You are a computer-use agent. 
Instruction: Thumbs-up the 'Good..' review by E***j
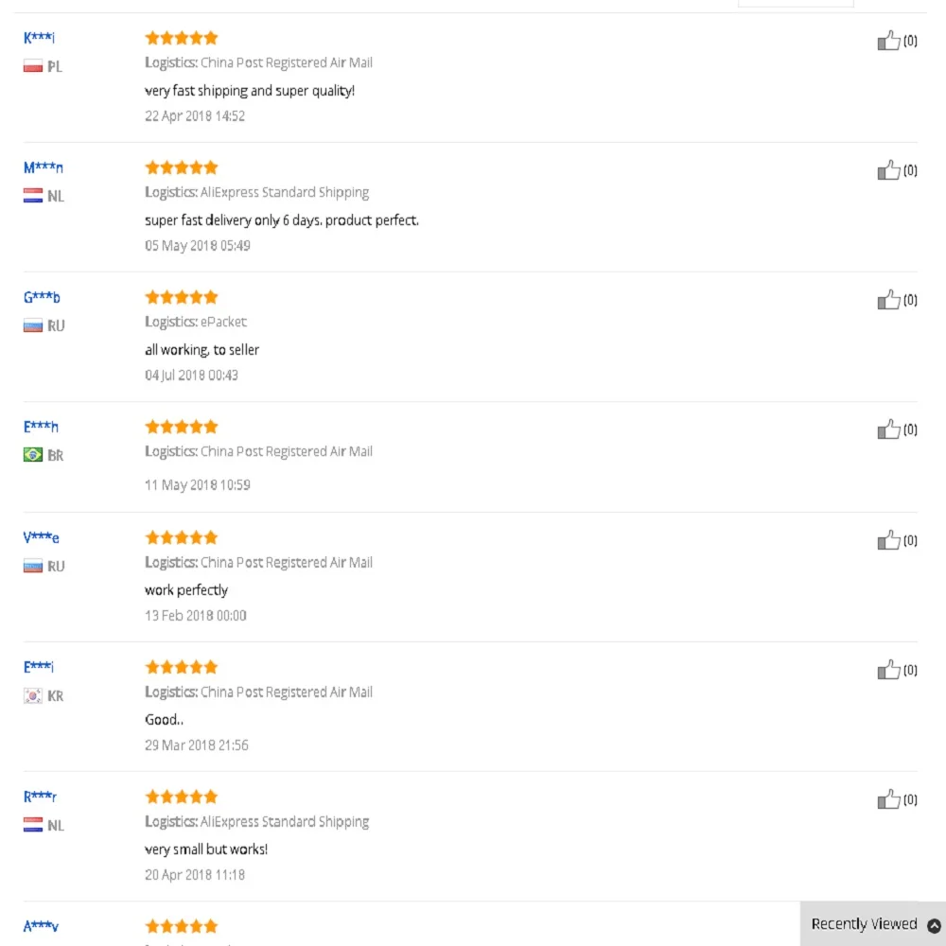888,670
